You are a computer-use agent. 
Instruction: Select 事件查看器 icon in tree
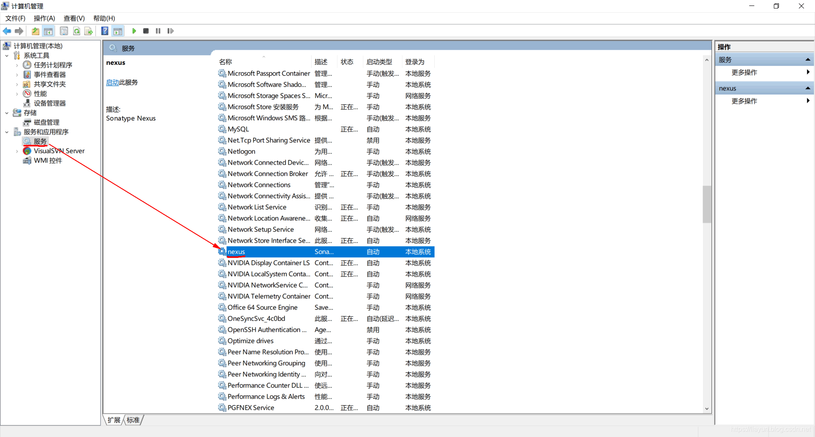click(27, 75)
